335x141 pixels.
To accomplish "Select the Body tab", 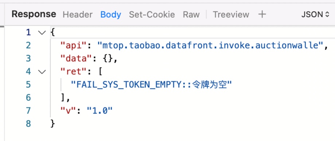I will click(x=111, y=15).
